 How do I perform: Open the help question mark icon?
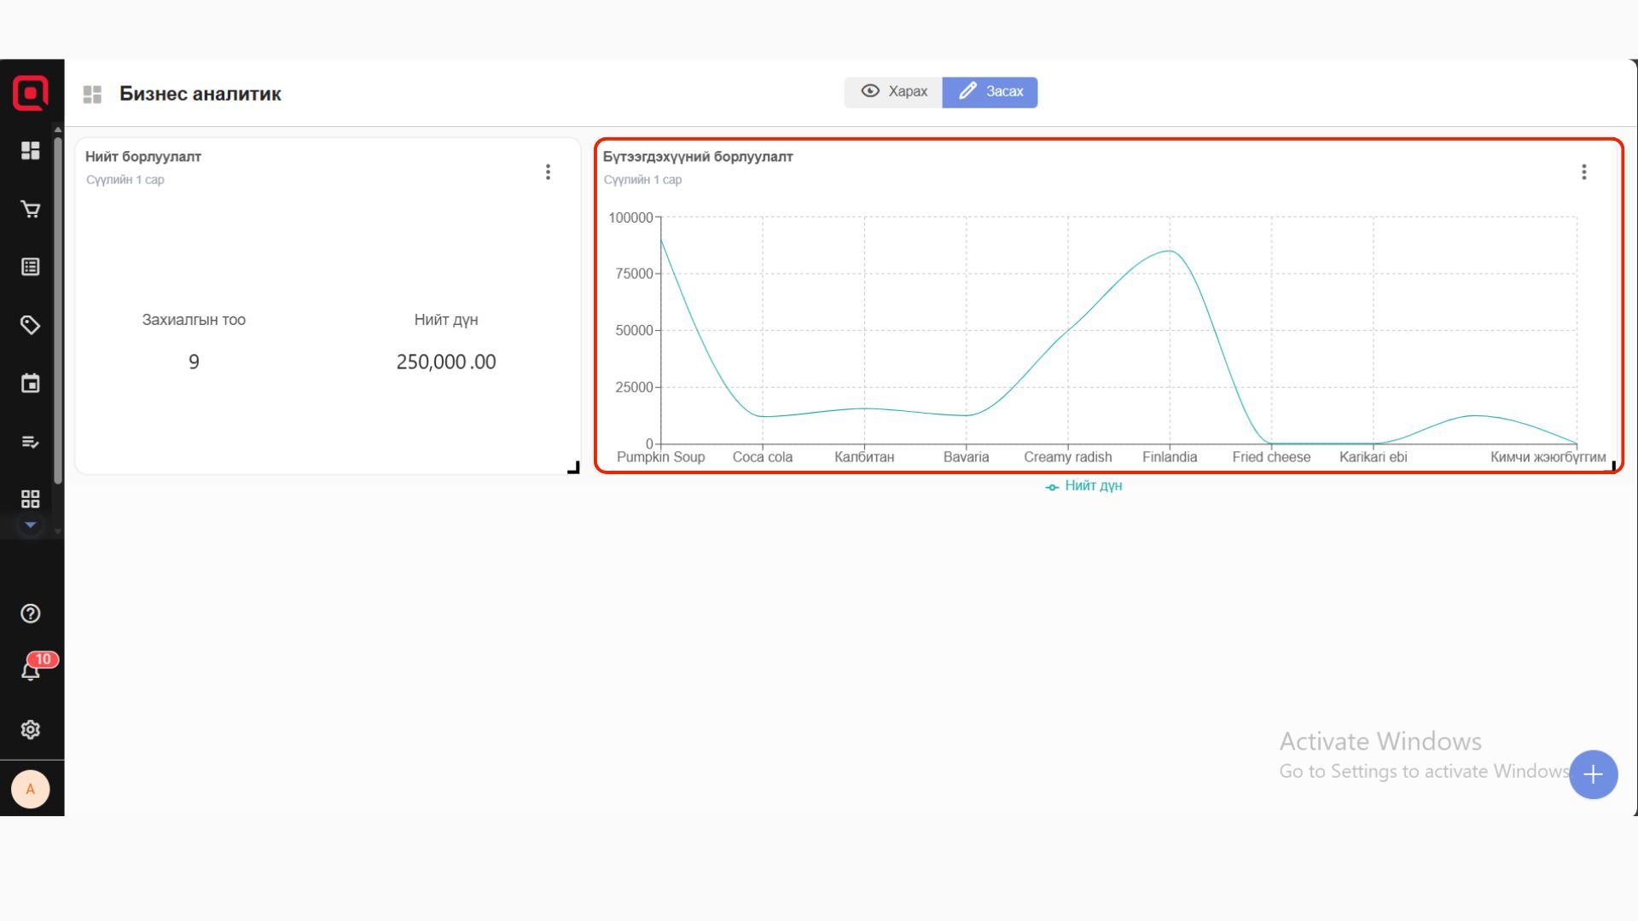[x=31, y=613]
